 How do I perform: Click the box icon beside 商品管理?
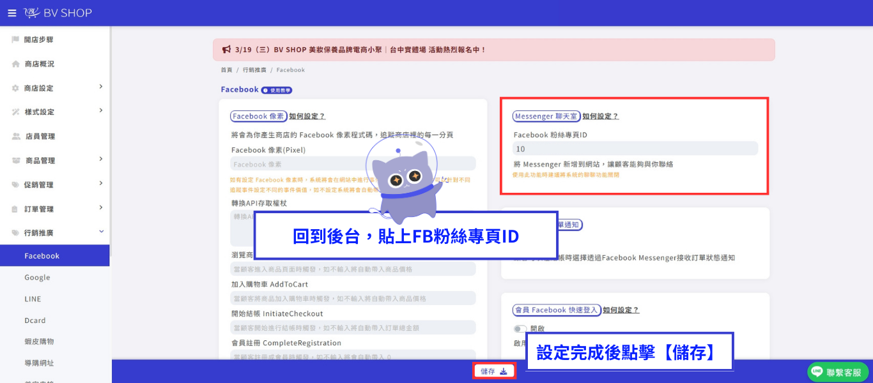click(16, 161)
